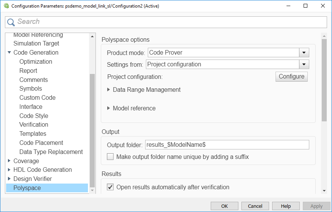The image size is (332, 212).
Task: Click the right pane vertical scrollbar
Action: click(324, 80)
